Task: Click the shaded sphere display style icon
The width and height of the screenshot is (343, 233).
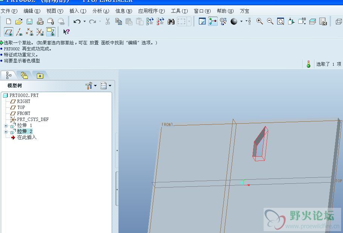Action: coord(234,21)
